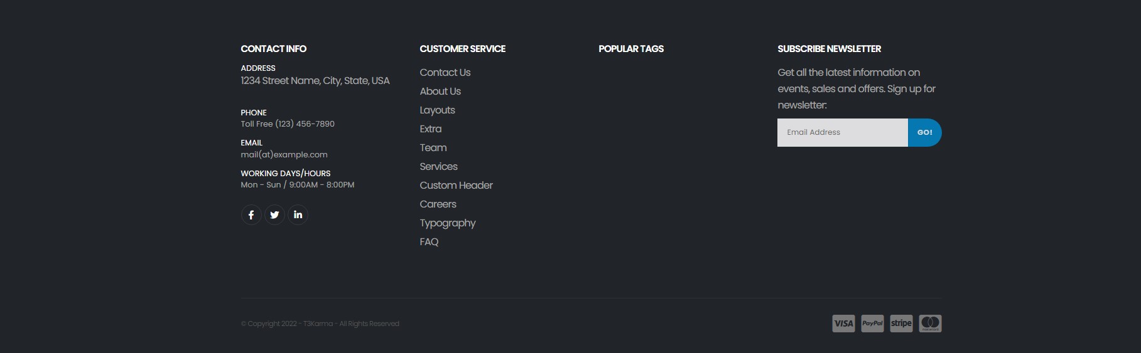This screenshot has height=353, width=1141.
Task: Click the Mastercard payment icon
Action: point(930,324)
